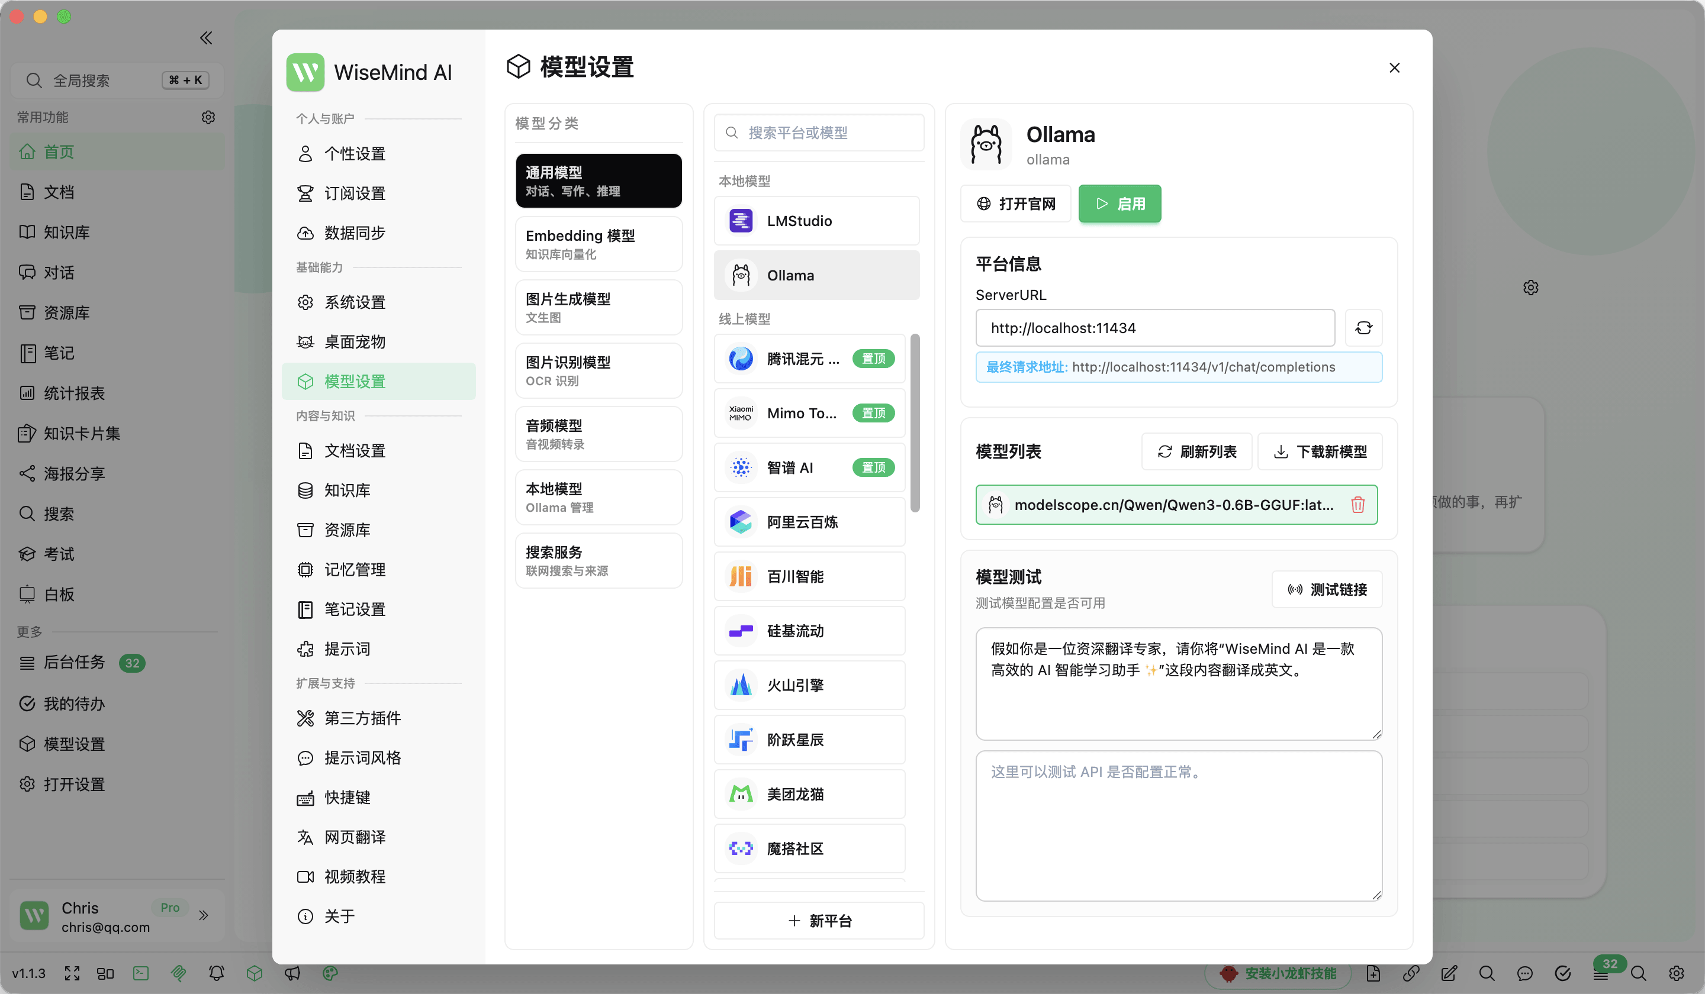Select 音频模型 category

click(599, 434)
